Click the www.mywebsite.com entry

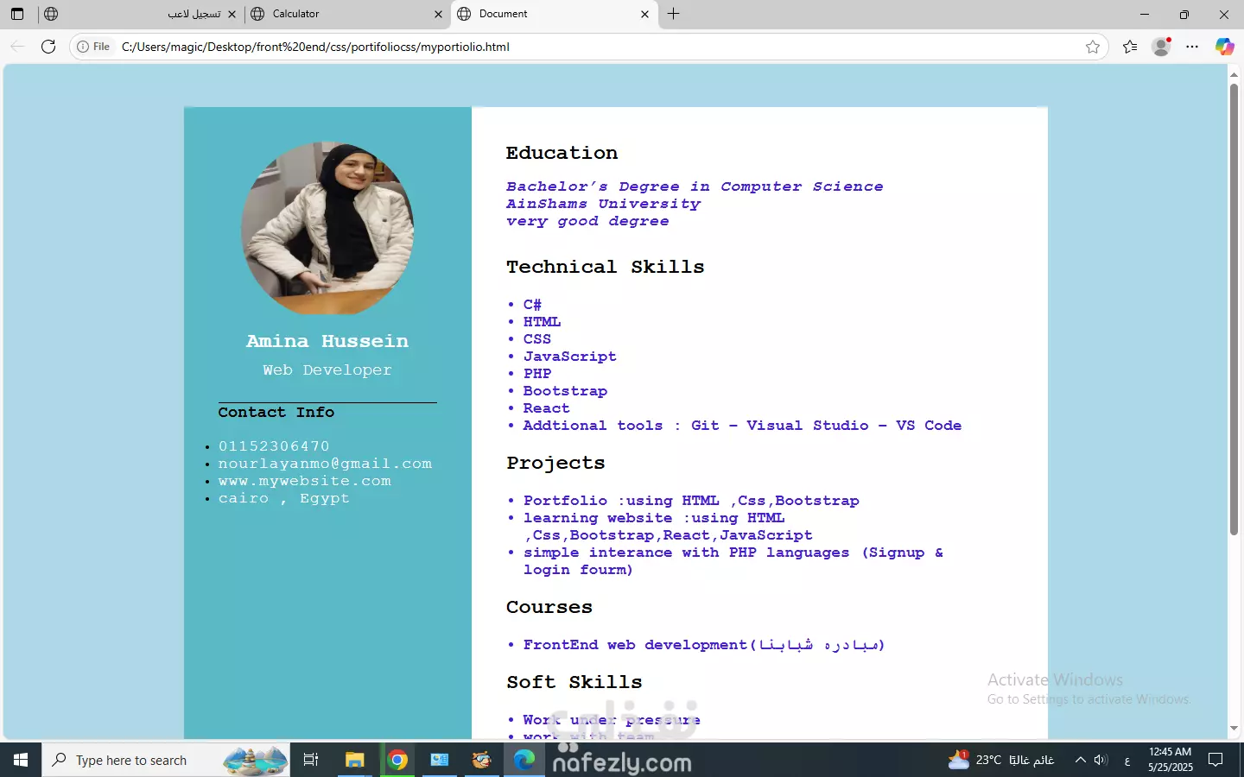305,480
